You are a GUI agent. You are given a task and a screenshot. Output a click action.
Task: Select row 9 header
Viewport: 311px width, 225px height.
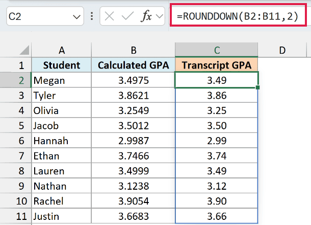[16, 186]
